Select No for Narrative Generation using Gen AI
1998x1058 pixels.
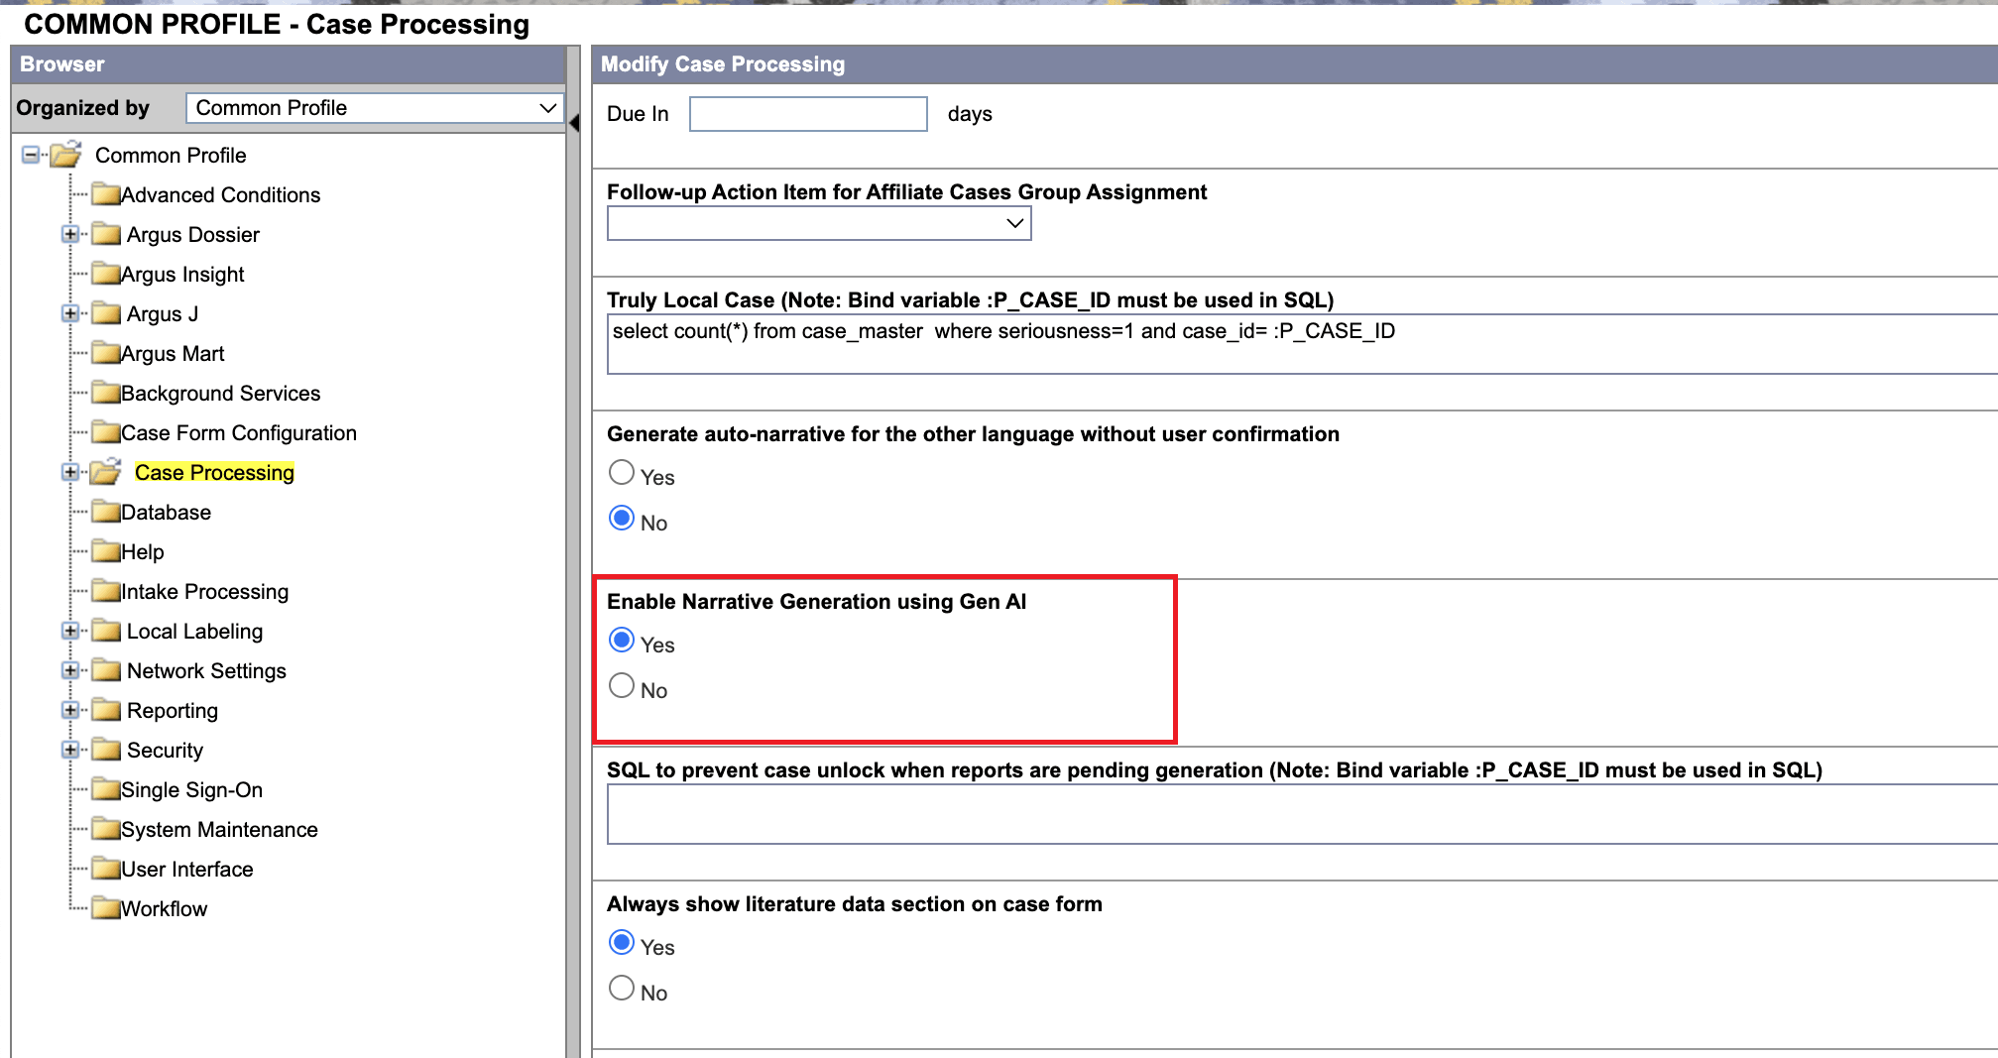click(x=622, y=685)
